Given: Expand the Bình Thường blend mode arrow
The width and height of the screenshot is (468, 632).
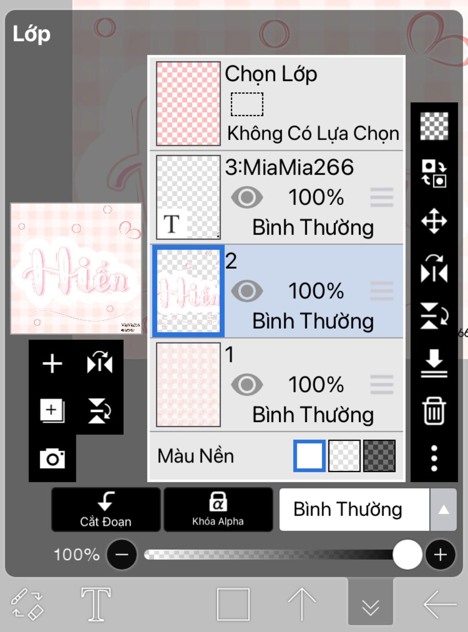Looking at the screenshot, I should [x=443, y=509].
